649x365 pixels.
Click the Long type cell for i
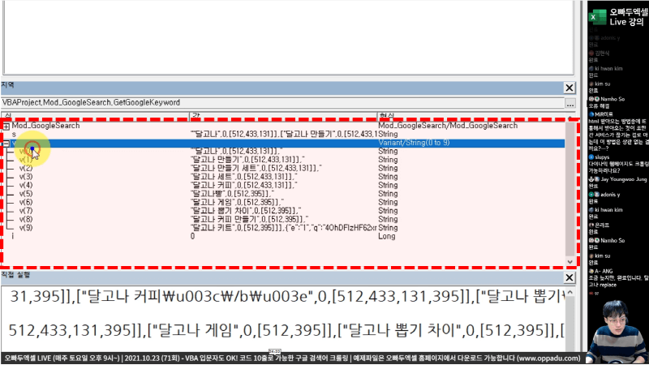387,236
